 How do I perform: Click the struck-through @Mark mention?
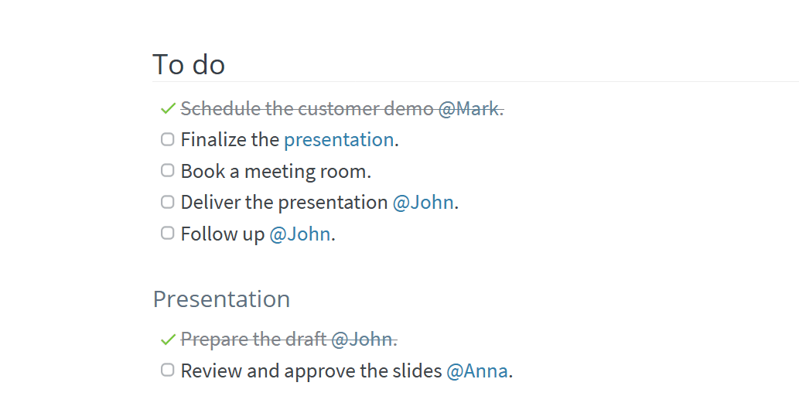click(x=469, y=108)
